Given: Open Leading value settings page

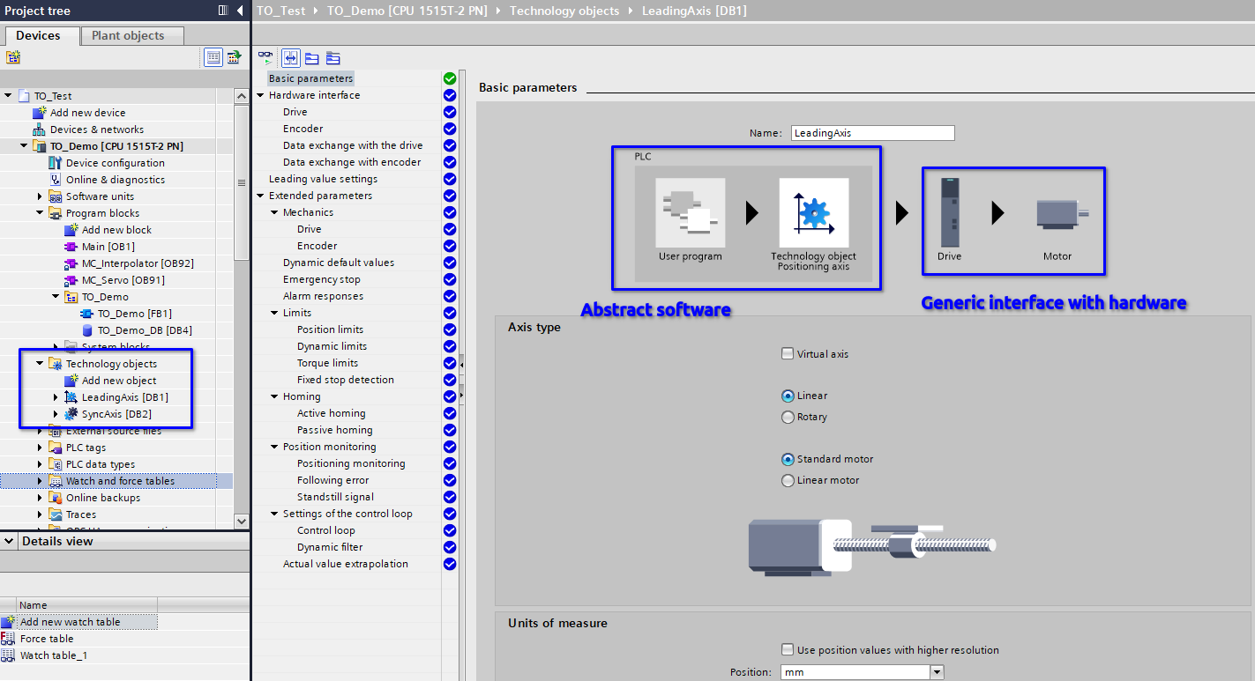Looking at the screenshot, I should [323, 179].
